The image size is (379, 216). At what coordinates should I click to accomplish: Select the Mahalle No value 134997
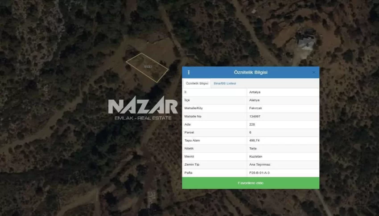pos(255,116)
